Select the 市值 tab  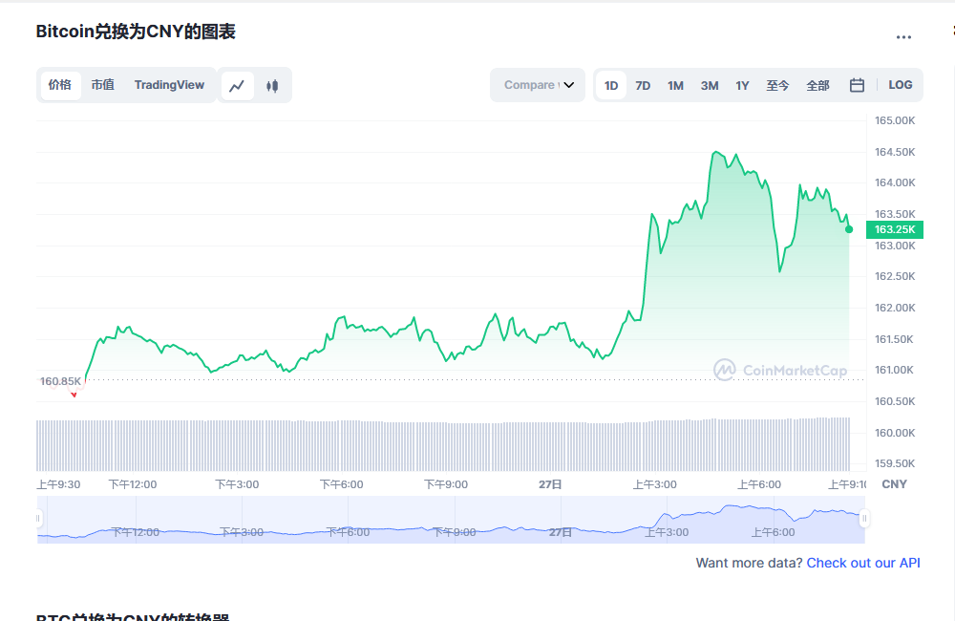103,85
